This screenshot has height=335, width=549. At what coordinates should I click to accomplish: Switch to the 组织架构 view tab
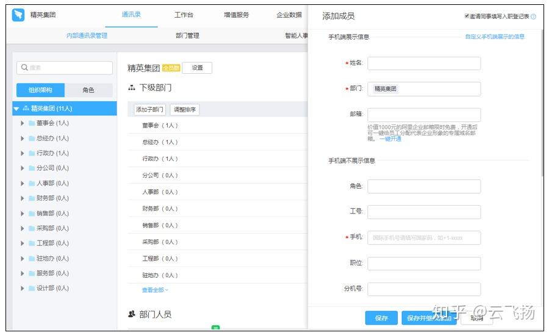[41, 90]
